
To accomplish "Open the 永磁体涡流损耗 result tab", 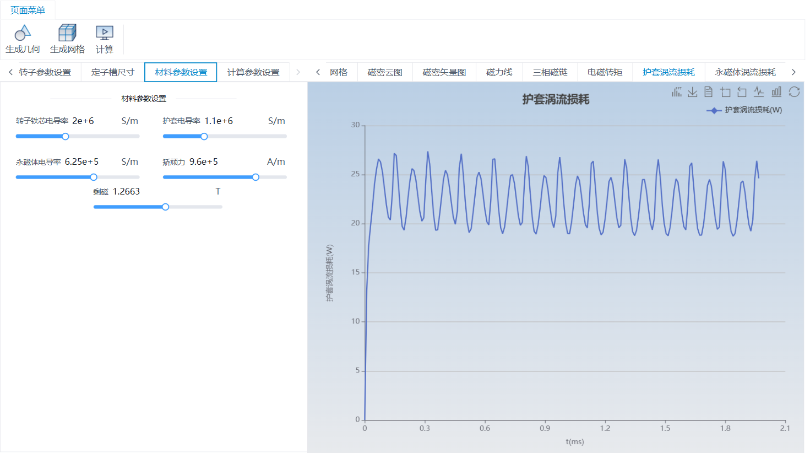I will [745, 72].
